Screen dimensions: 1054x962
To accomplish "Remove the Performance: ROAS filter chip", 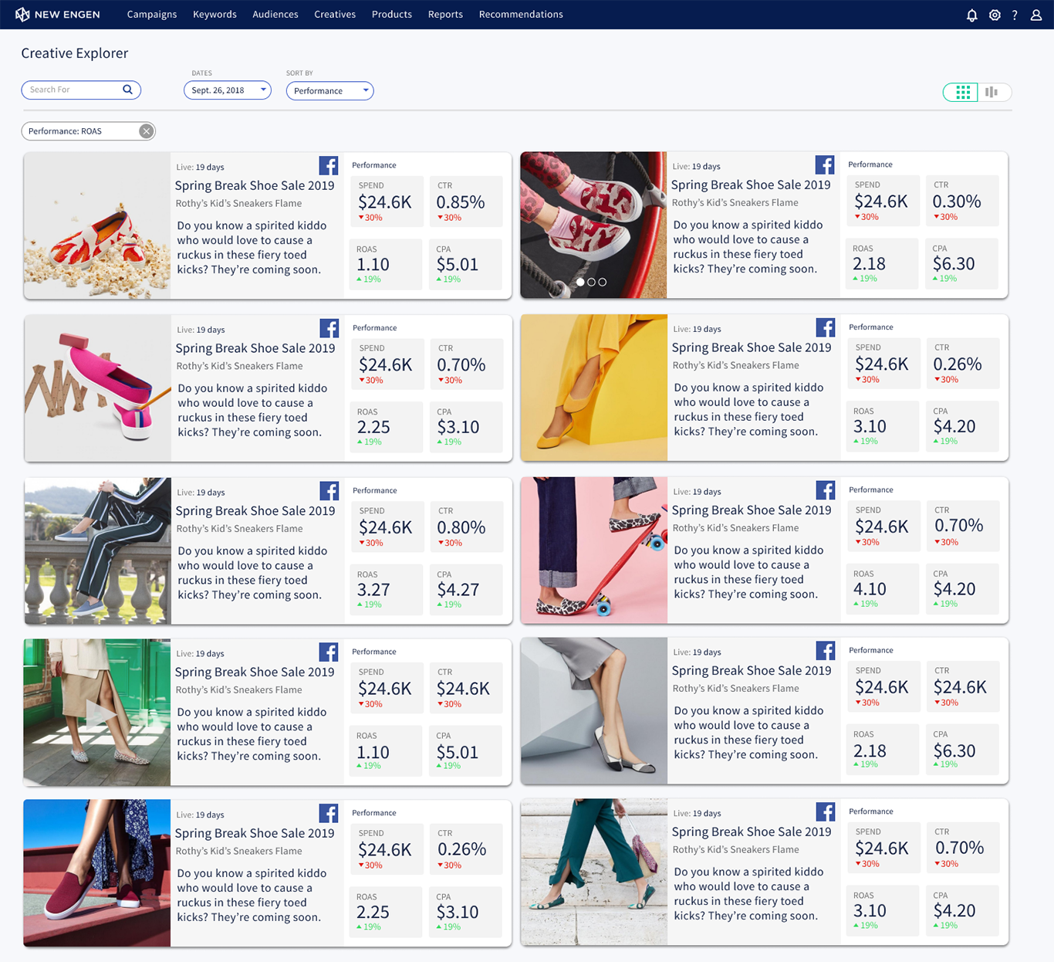I will [x=146, y=131].
